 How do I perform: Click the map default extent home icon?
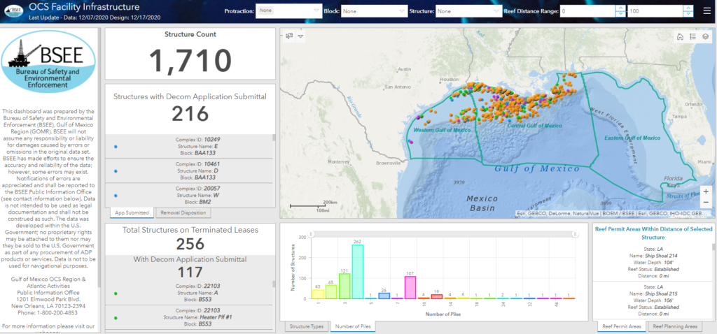[x=679, y=37]
